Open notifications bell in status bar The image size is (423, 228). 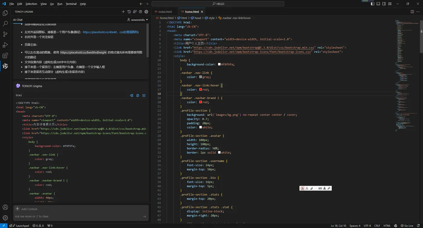pos(418,226)
